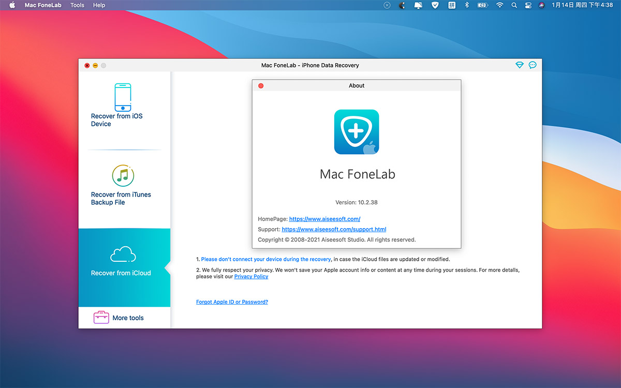
Task: Click the diamond icon in title bar
Action: point(520,65)
